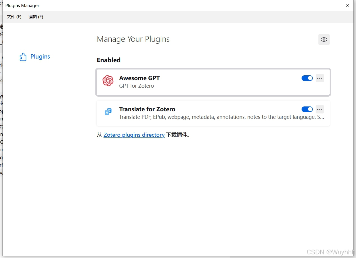Click the Manage Your Plugins heading
This screenshot has height=258, width=356.
tap(133, 39)
